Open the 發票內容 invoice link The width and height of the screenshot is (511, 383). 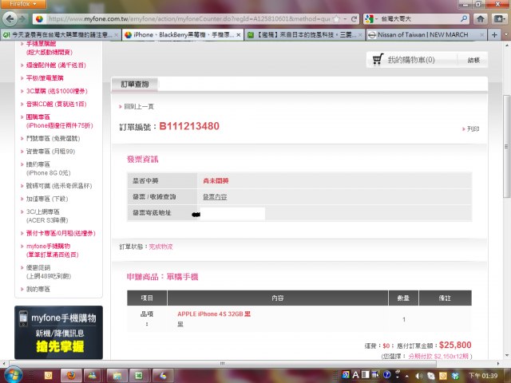tap(215, 197)
